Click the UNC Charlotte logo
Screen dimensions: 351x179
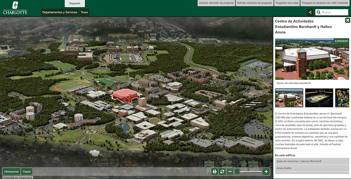click(15, 8)
